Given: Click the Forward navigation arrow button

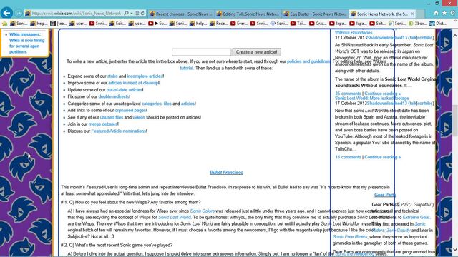Looking at the screenshot, I should 19,13.
